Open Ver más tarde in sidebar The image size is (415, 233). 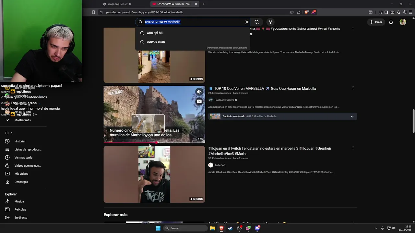point(23,158)
